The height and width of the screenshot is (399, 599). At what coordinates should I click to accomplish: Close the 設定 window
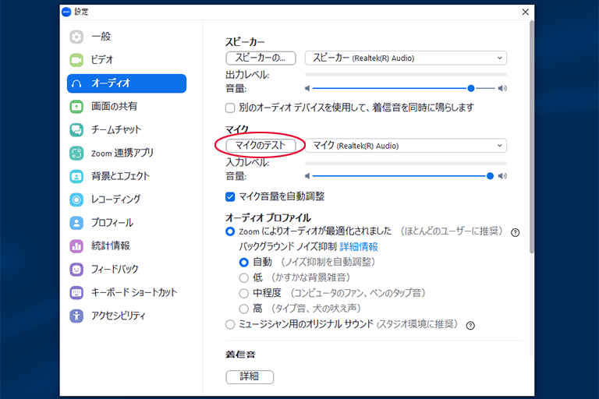click(525, 12)
